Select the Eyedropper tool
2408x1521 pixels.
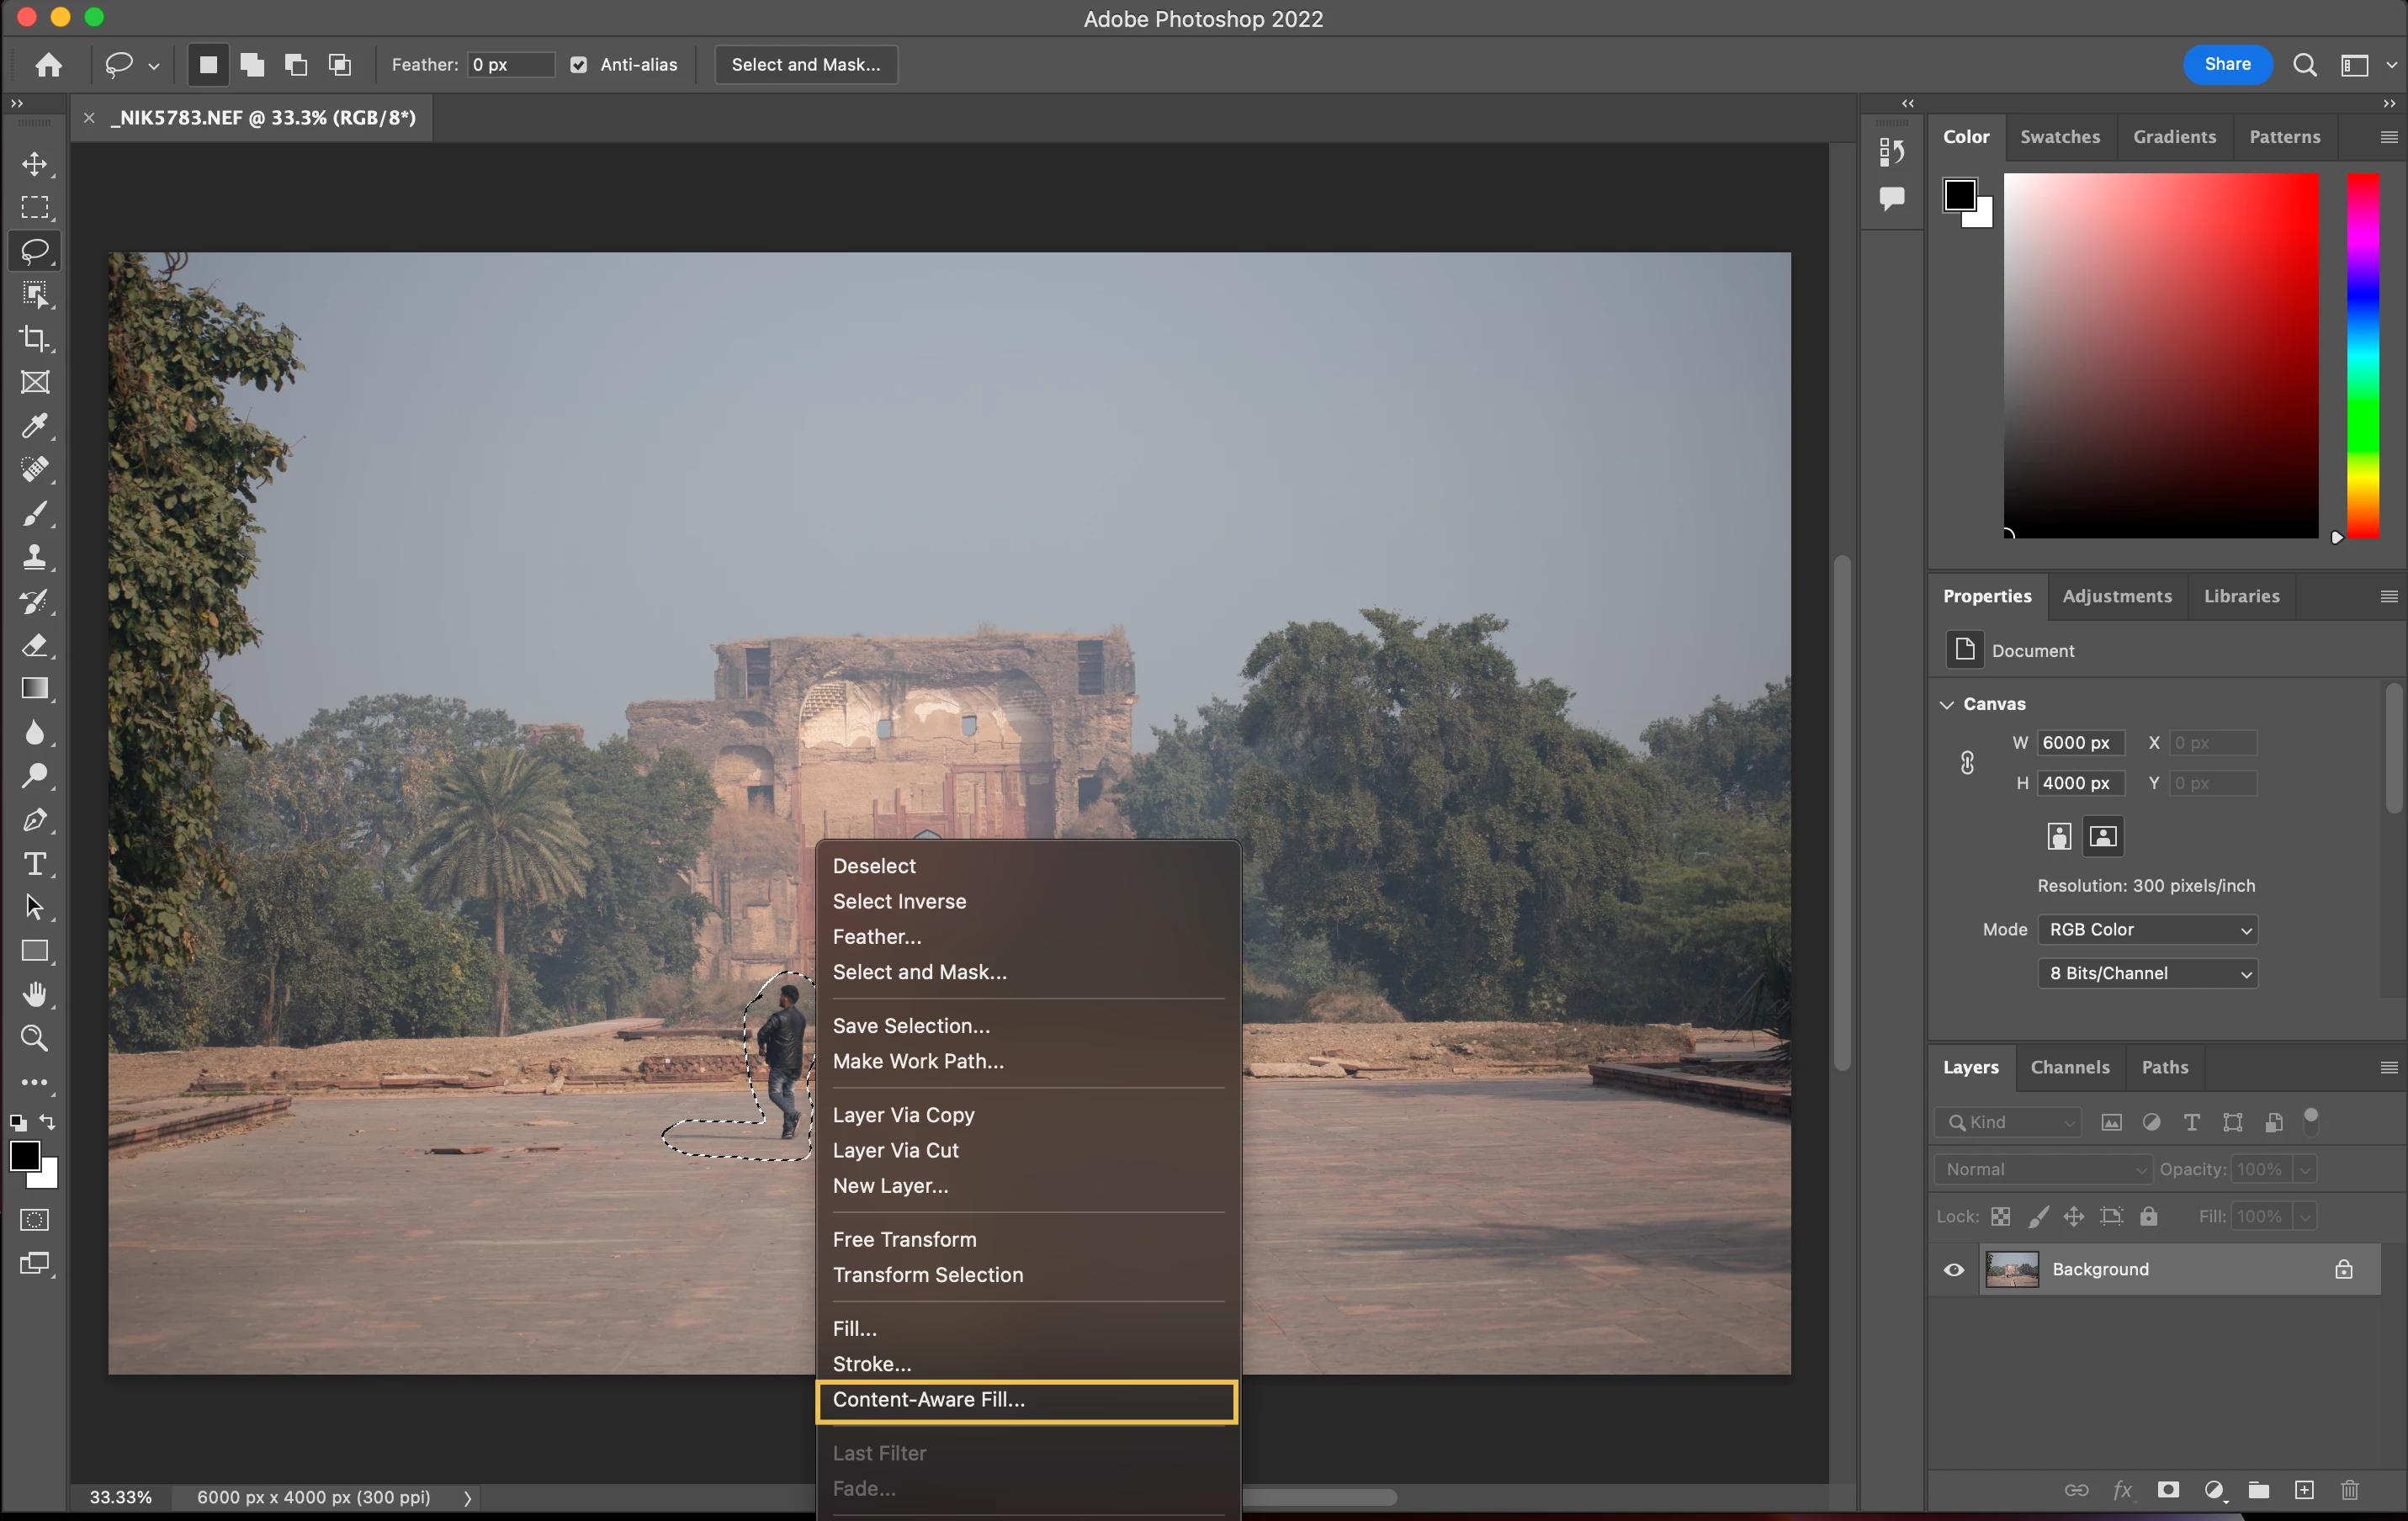(35, 426)
